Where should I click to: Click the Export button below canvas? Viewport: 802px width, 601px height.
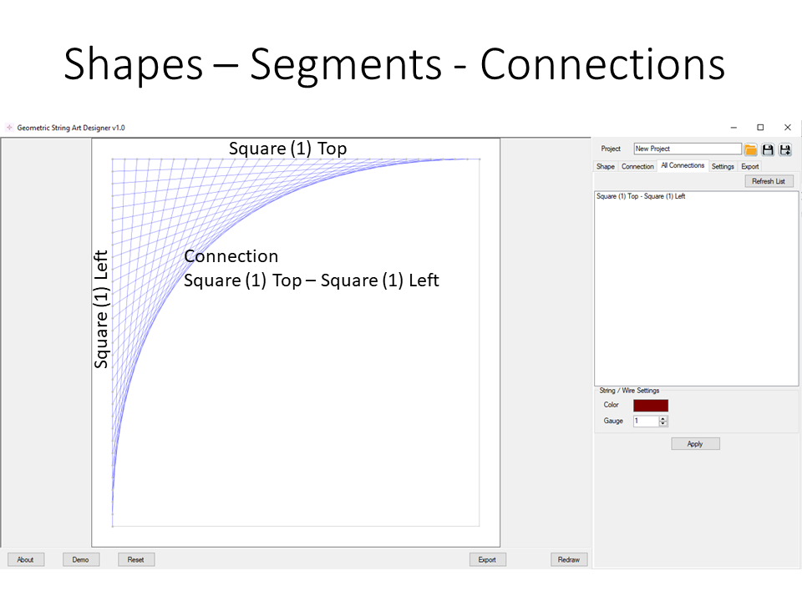pyautogui.click(x=487, y=559)
